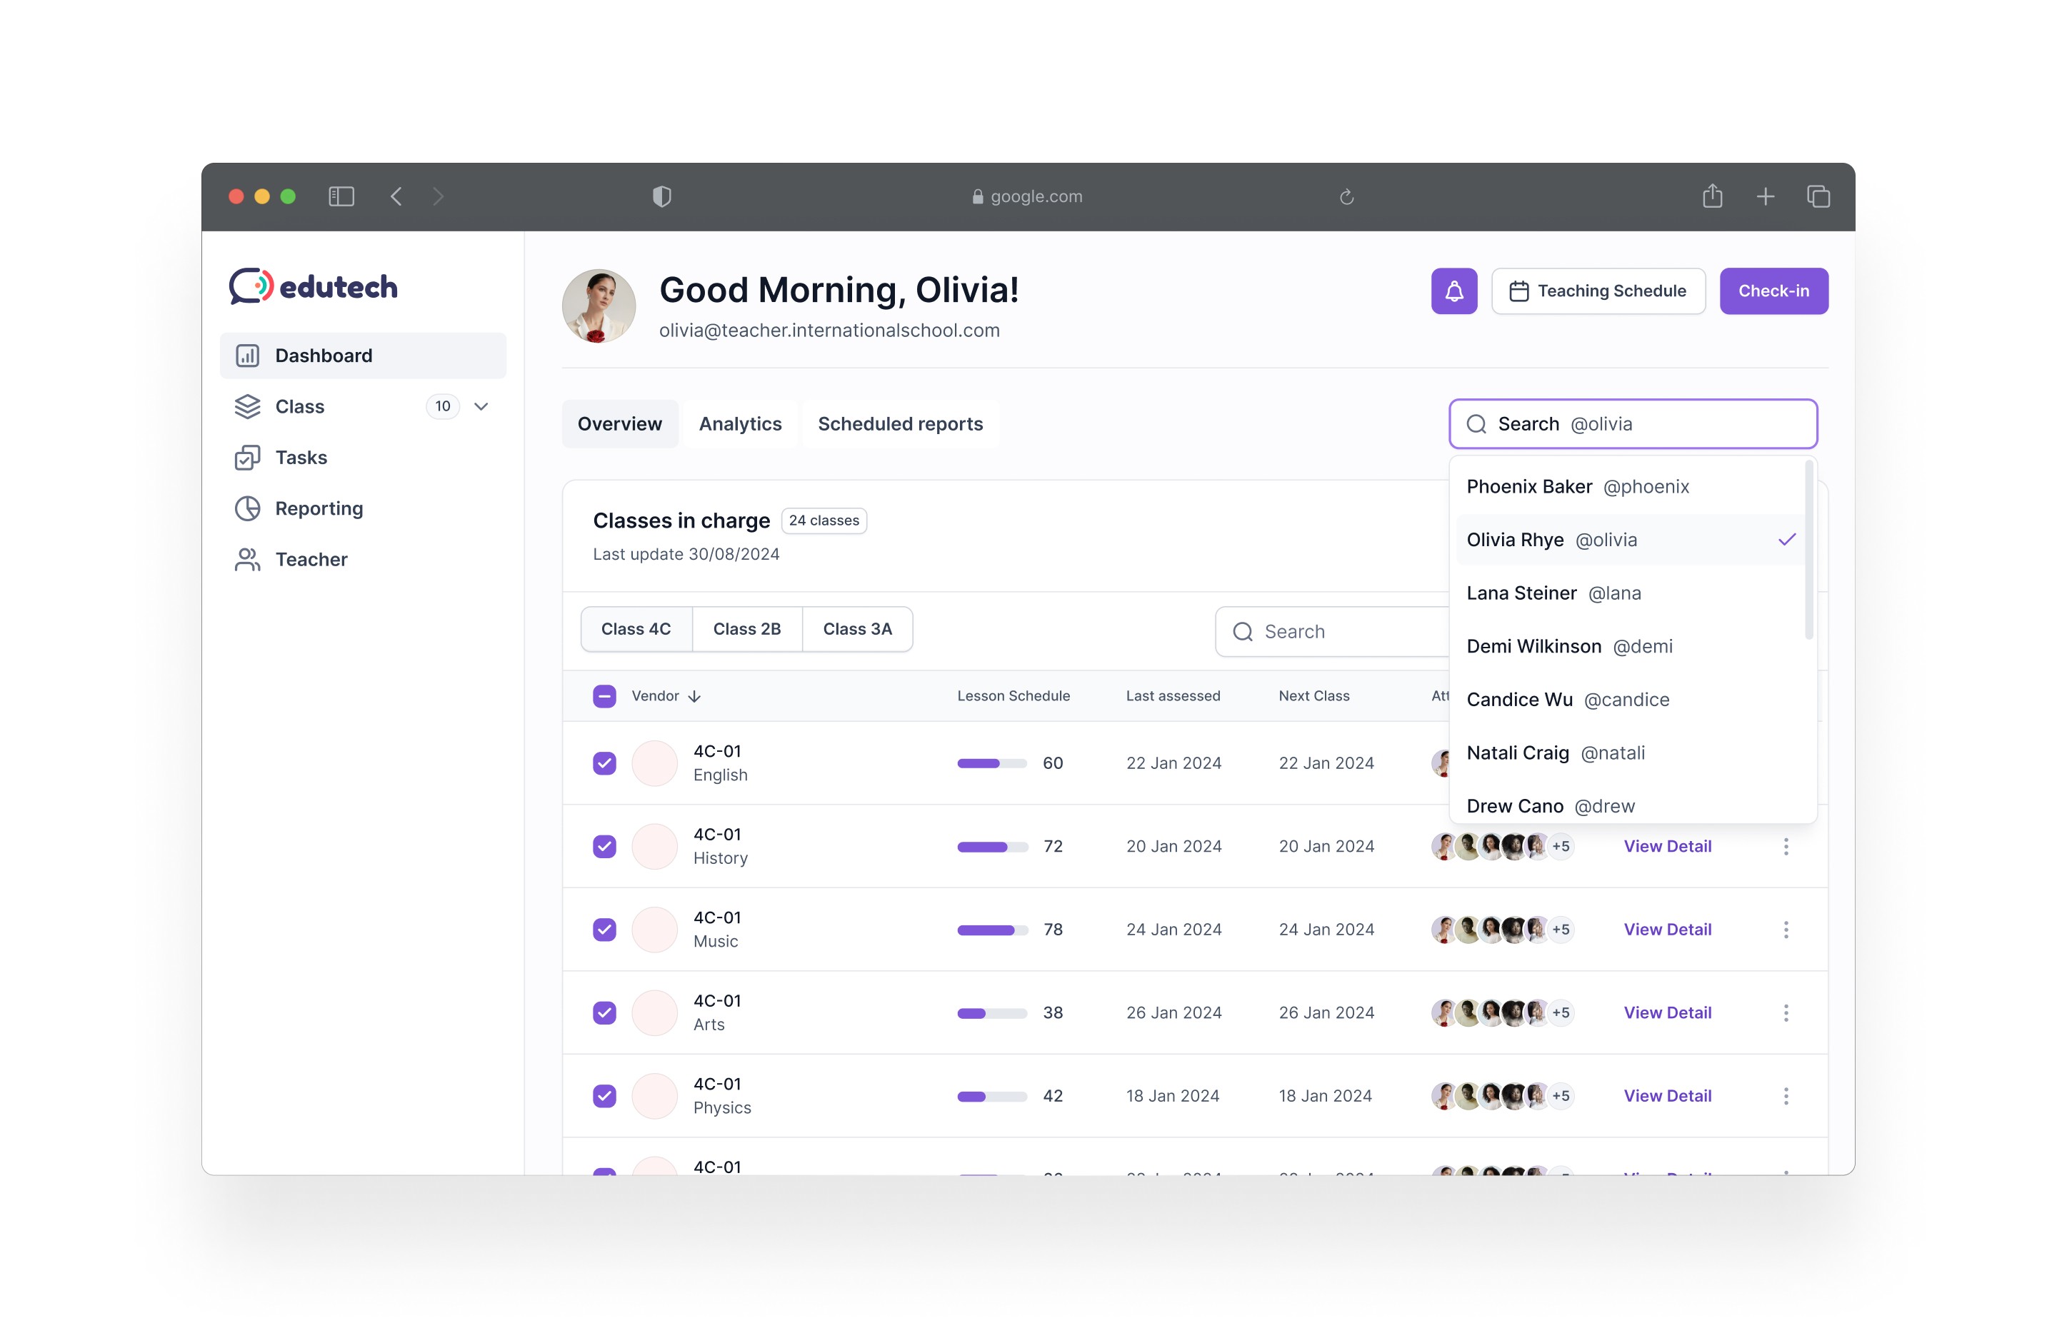Image resolution: width=2057 pixels, height=1338 pixels.
Task: Select the Class 2B tab
Action: (747, 630)
